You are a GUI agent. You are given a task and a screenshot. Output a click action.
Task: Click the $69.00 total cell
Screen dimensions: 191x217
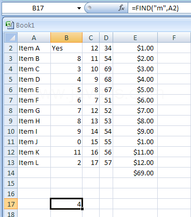(135, 173)
